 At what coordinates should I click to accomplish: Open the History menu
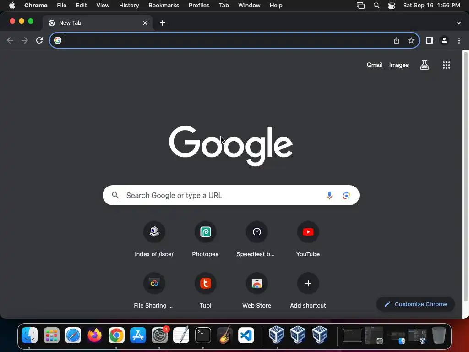pyautogui.click(x=129, y=5)
